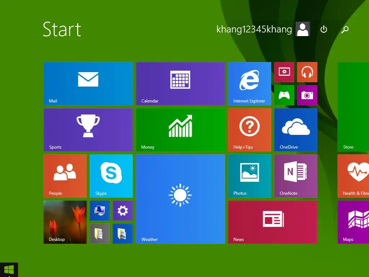
Task: Open the This PC computer tile
Action: click(x=100, y=211)
